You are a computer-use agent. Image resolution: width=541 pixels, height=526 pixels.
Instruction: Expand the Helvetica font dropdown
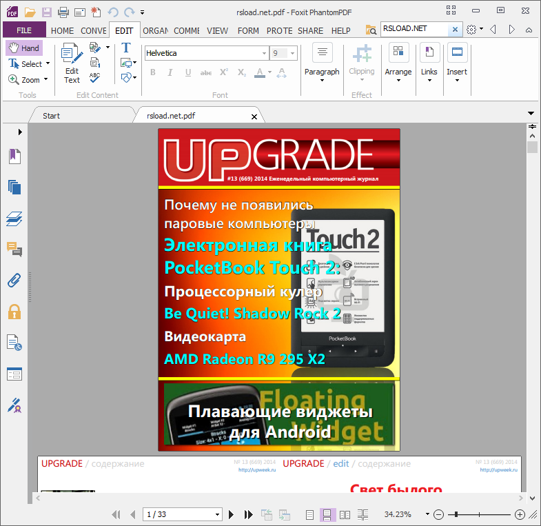263,53
